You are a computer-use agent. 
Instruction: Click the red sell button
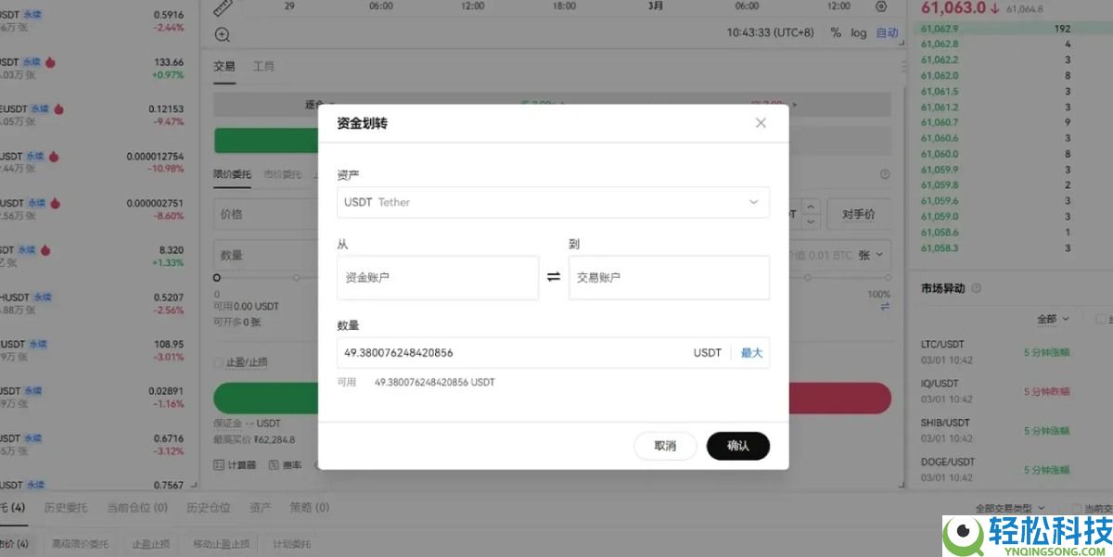[x=839, y=398]
